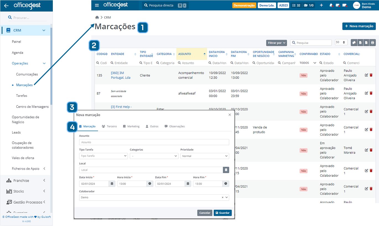
Task: Open notifications via the bell icon
Action: coord(331,5)
